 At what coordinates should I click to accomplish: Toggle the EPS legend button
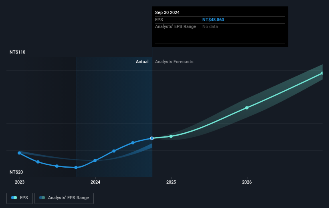click(x=20, y=198)
